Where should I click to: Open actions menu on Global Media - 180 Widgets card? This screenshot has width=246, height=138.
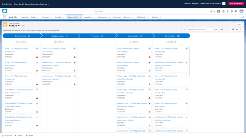pyautogui.click(x=150, y=76)
